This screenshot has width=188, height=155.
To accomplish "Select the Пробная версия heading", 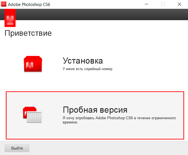I will [95, 110].
